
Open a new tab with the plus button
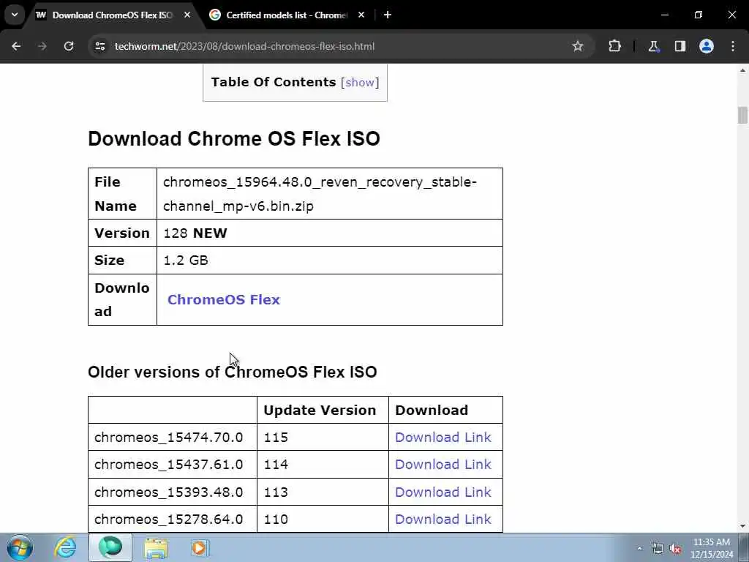(388, 15)
